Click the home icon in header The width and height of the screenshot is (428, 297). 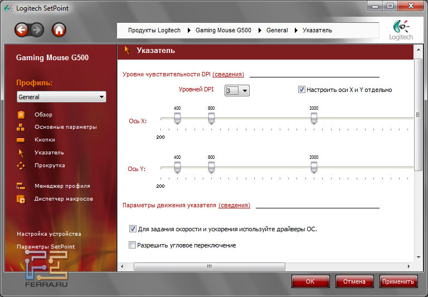pyautogui.click(x=59, y=30)
